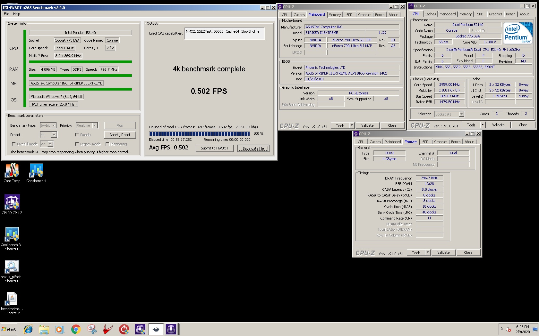This screenshot has width=539, height=336.
Task: Open Tools dropdown arrow in Memory CPU-Z window
Action: coord(428,252)
